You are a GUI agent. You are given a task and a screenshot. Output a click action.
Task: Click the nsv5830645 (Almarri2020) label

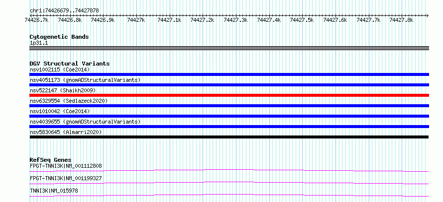[66, 132]
